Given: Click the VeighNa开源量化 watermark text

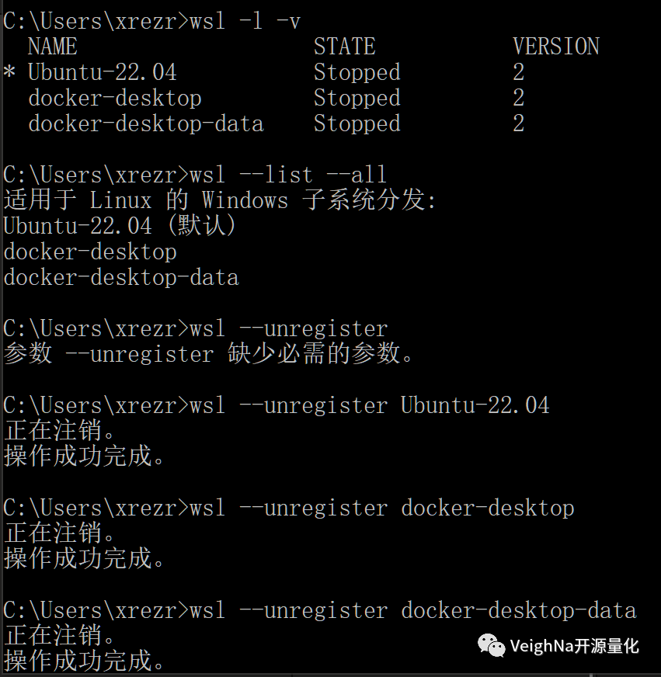Looking at the screenshot, I should point(574,647).
